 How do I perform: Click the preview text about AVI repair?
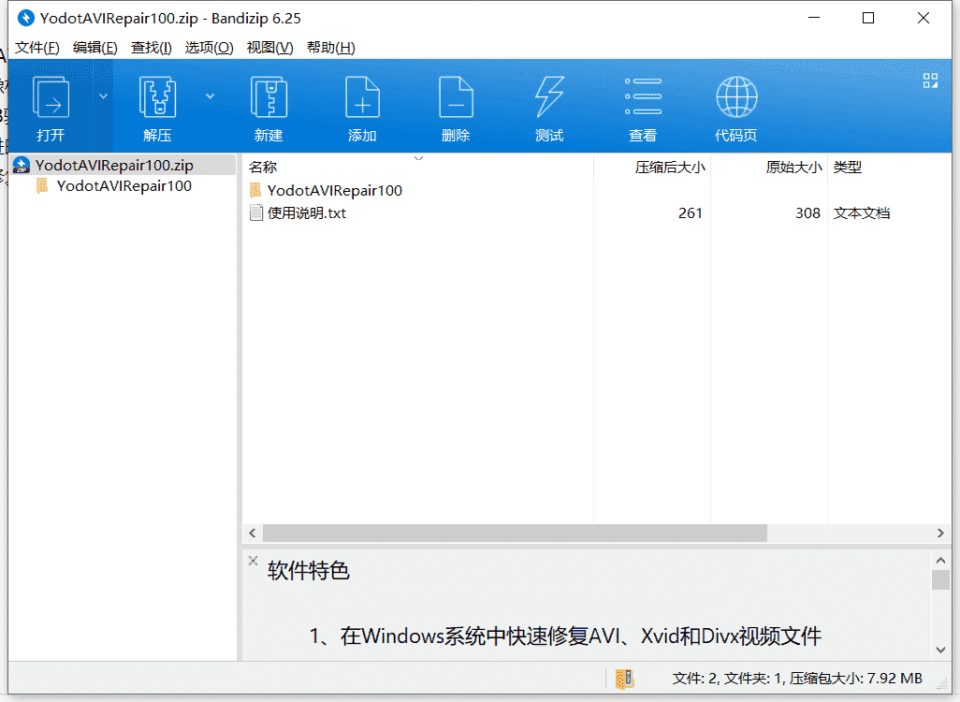[565, 636]
